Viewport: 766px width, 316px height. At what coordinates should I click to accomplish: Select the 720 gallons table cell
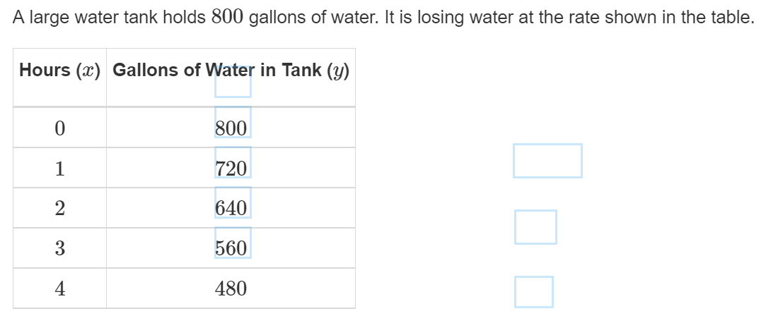pyautogui.click(x=231, y=169)
